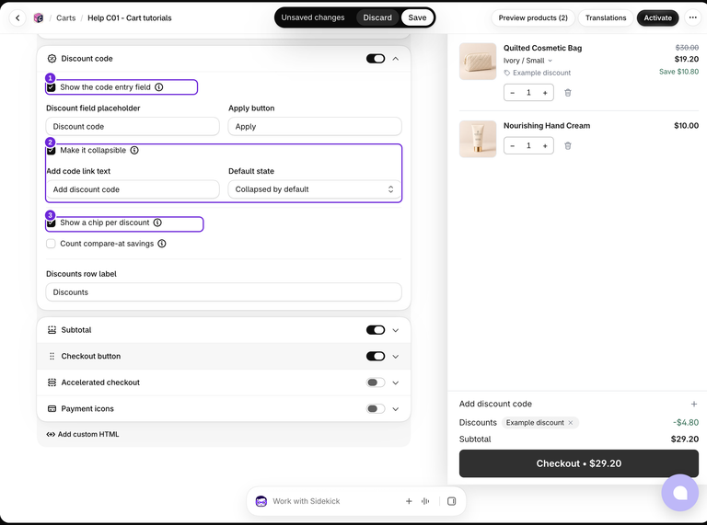Click Add custom HTML

click(83, 435)
